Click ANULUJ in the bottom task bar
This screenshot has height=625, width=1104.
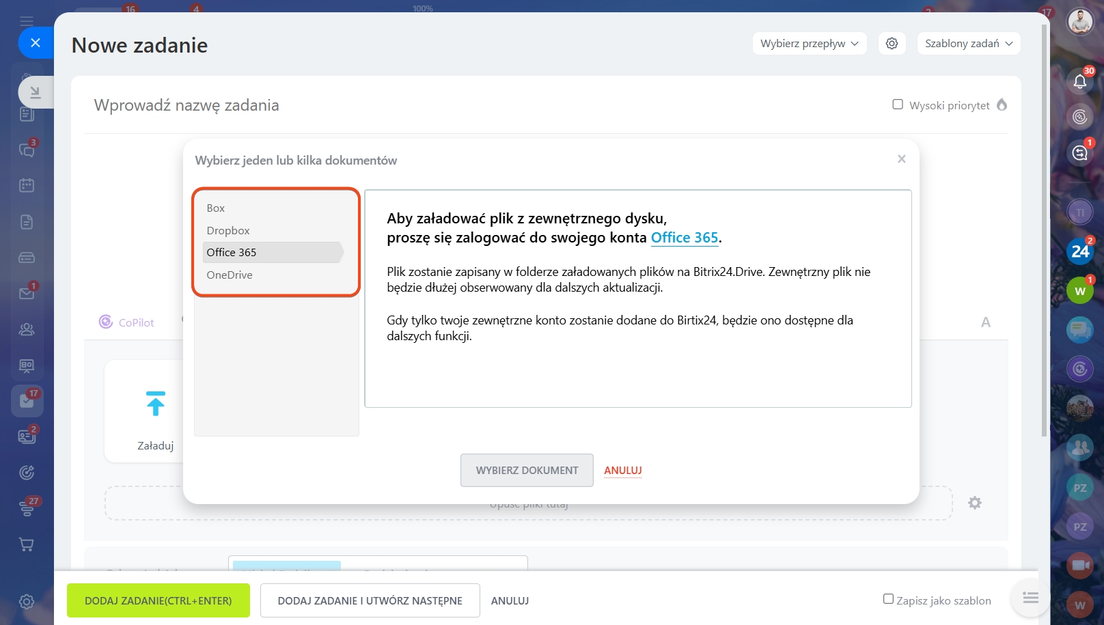pos(510,601)
